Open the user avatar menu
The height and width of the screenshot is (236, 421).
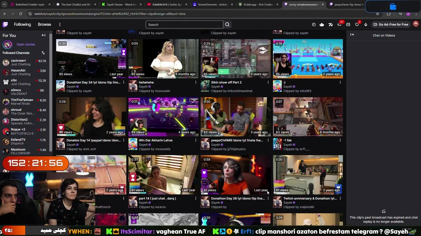click(x=416, y=24)
